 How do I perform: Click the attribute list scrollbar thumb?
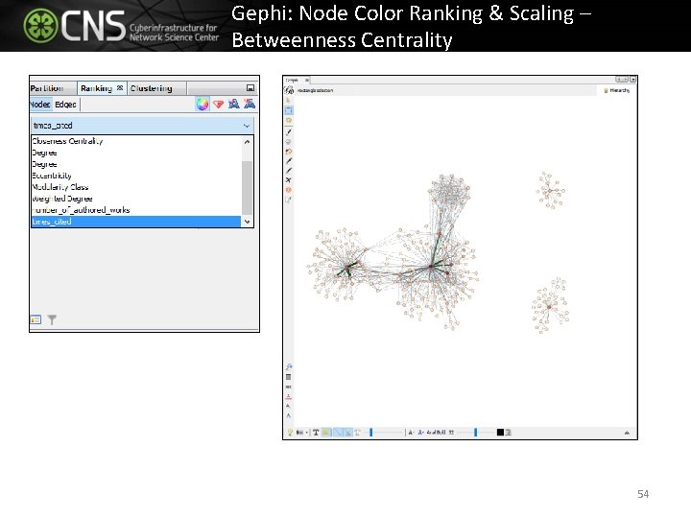[248, 188]
